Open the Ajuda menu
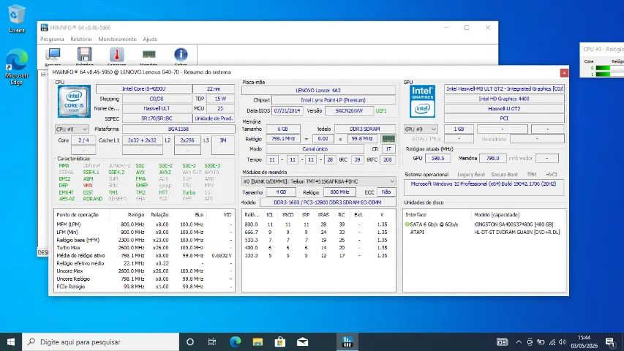This screenshot has height=351, width=624. [150, 39]
